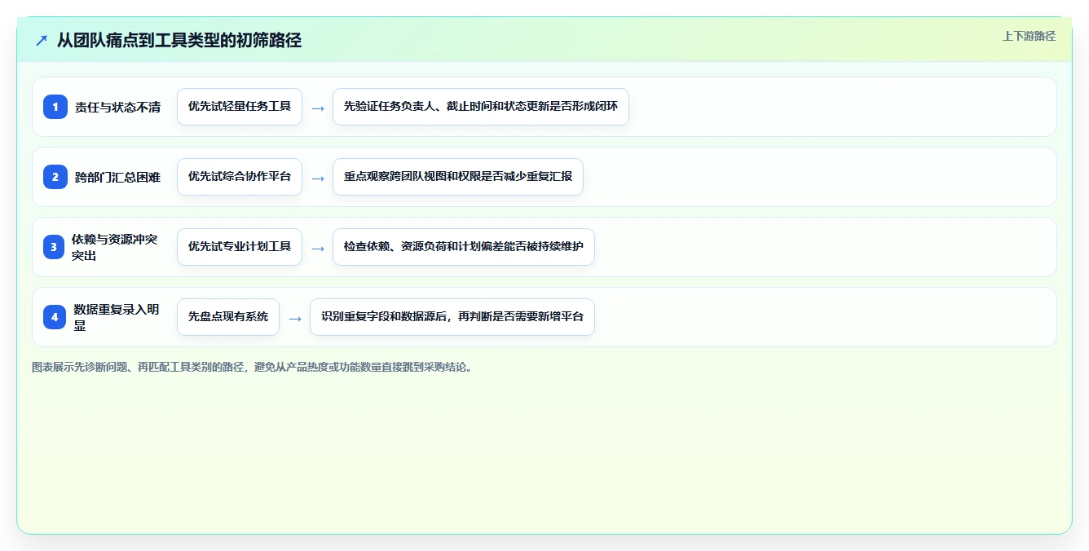Select step number 3 badge
1089x551 pixels.
pyautogui.click(x=54, y=247)
